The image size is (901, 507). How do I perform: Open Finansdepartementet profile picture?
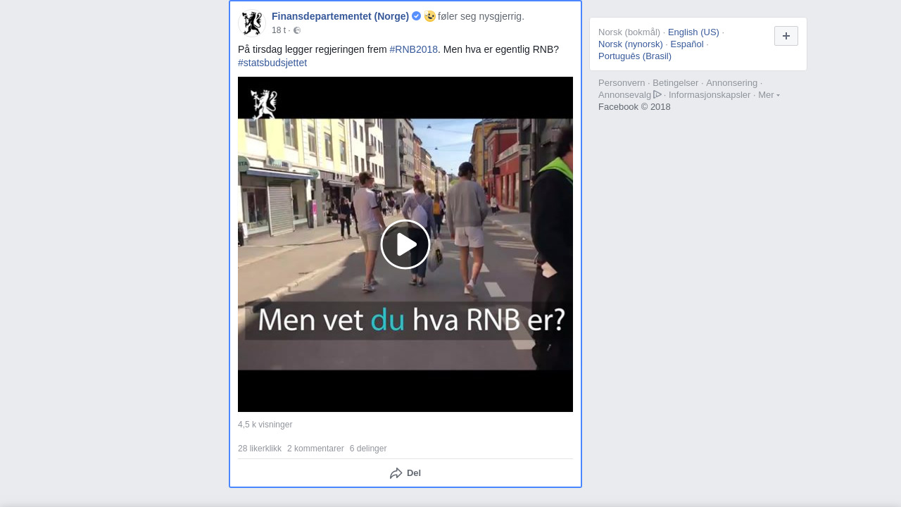[251, 23]
